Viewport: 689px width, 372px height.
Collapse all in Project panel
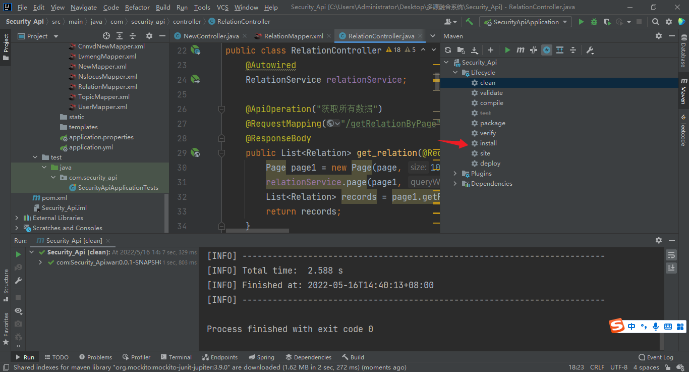132,36
